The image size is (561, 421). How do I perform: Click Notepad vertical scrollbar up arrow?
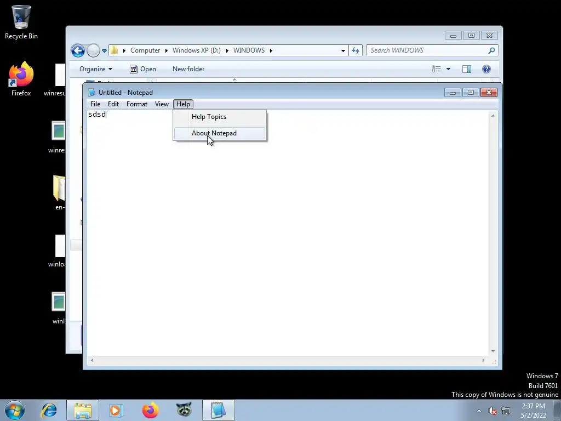[493, 116]
